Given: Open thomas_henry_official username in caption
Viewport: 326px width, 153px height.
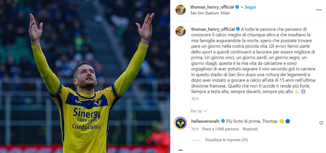Looking at the screenshot, I should tap(213, 29).
